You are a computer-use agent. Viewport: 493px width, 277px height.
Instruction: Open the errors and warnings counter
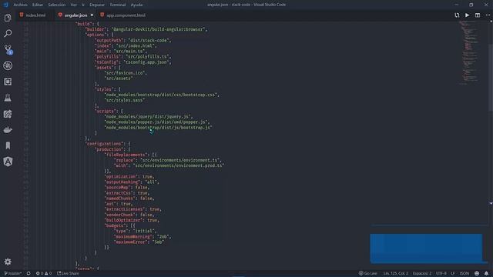click(x=44, y=273)
